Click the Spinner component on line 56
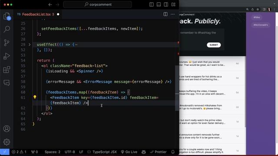 pyautogui.click(x=86, y=71)
